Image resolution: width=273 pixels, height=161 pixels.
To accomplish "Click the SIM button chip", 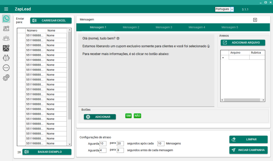I will point(128,116).
